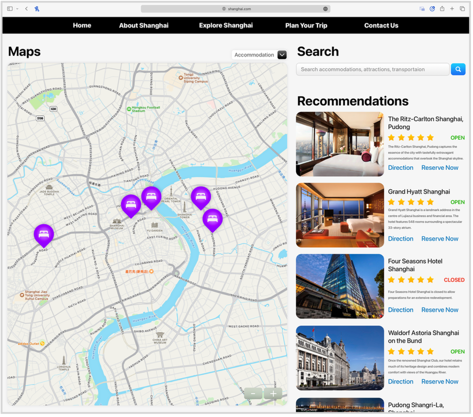Viewport: 473px width, 417px height.
Task: Click the Grand Hyatt Shanghai title
Action: pyautogui.click(x=420, y=192)
